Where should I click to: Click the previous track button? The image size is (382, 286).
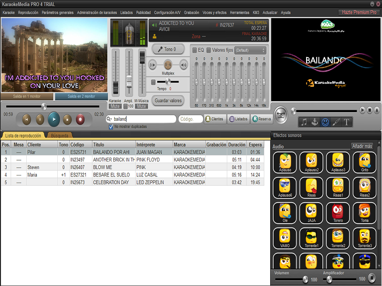(x=27, y=120)
